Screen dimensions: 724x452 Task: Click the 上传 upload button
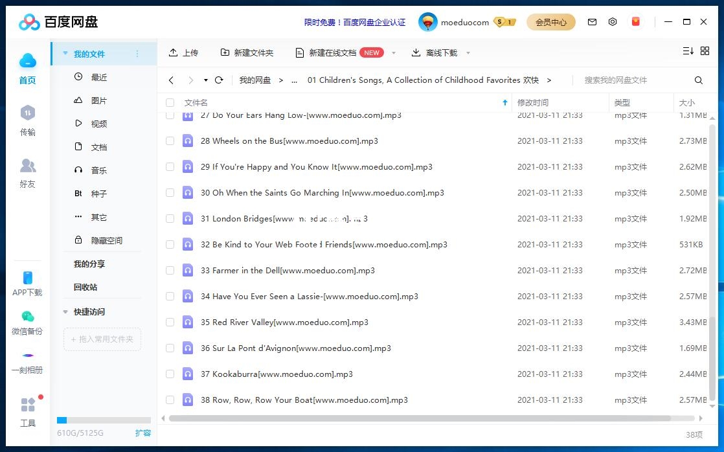tap(183, 53)
